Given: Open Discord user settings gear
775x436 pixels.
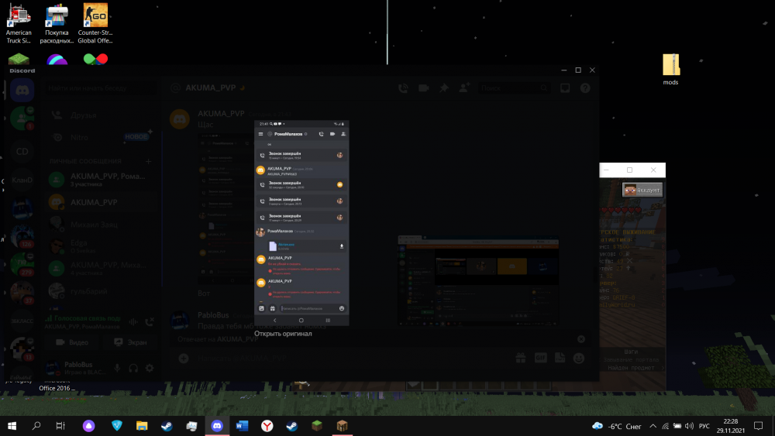Looking at the screenshot, I should click(x=150, y=368).
